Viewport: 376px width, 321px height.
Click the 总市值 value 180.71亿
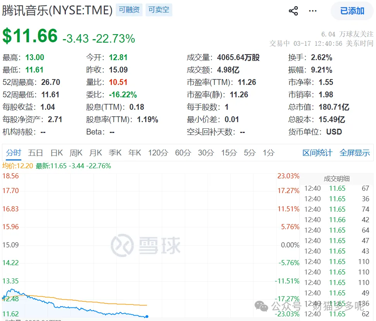coord(334,107)
